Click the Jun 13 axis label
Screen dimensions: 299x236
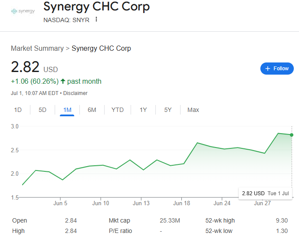pyautogui.click(x=141, y=203)
